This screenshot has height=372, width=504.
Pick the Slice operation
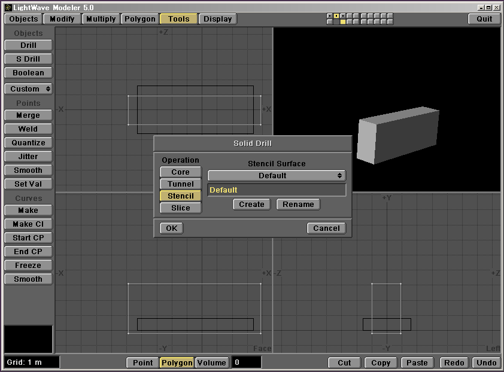[x=180, y=208]
